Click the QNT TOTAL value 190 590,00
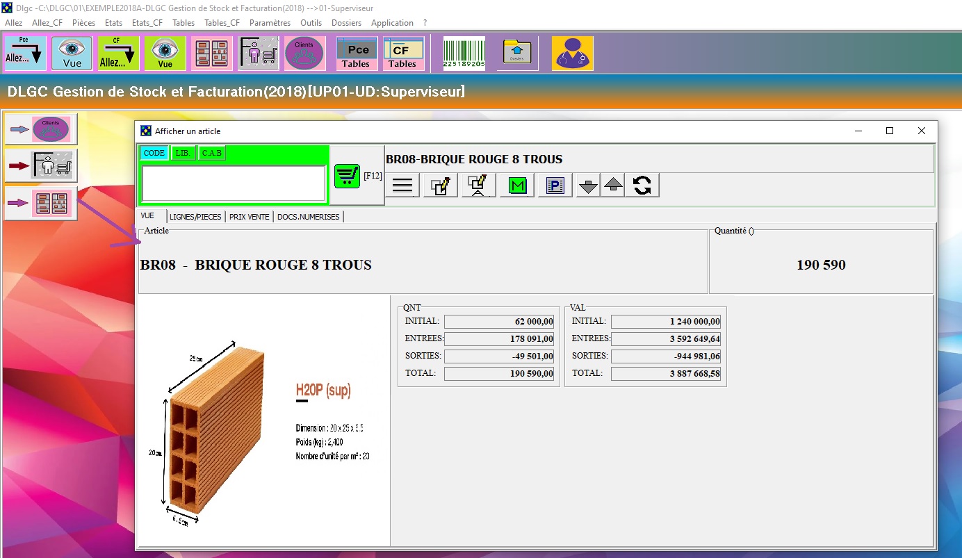 499,374
